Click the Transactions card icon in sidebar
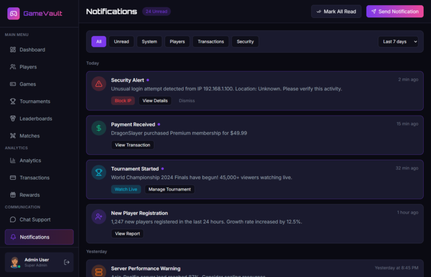Screen dimensions: 431x277 (13, 178)
